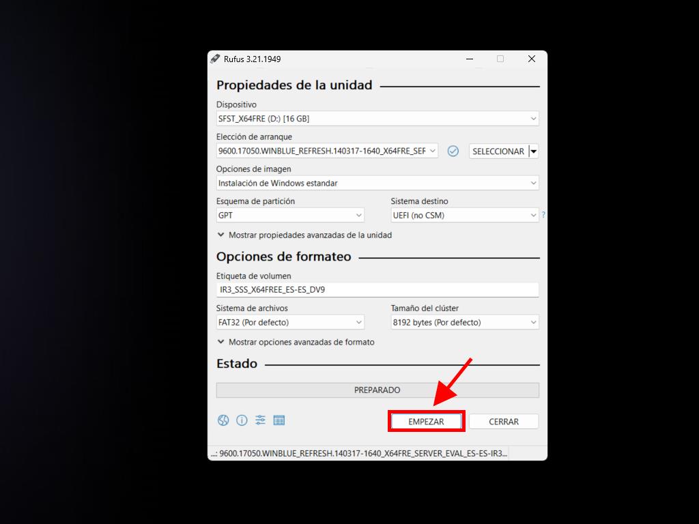The width and height of the screenshot is (699, 524).
Task: Open the Sistema destino UEFI dropdown
Action: click(x=465, y=215)
